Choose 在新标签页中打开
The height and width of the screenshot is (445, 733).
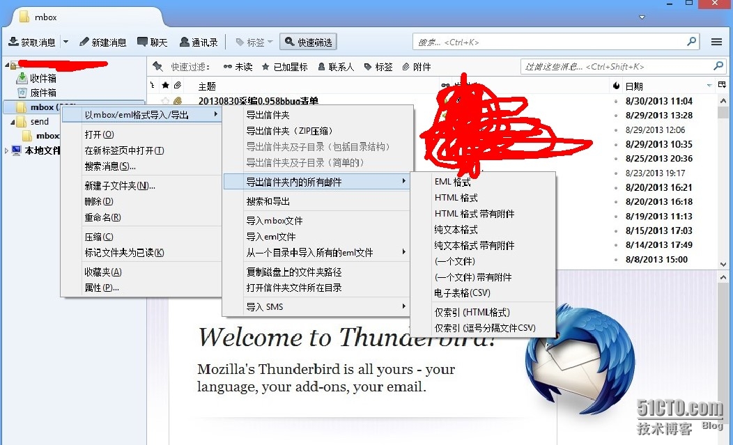124,150
